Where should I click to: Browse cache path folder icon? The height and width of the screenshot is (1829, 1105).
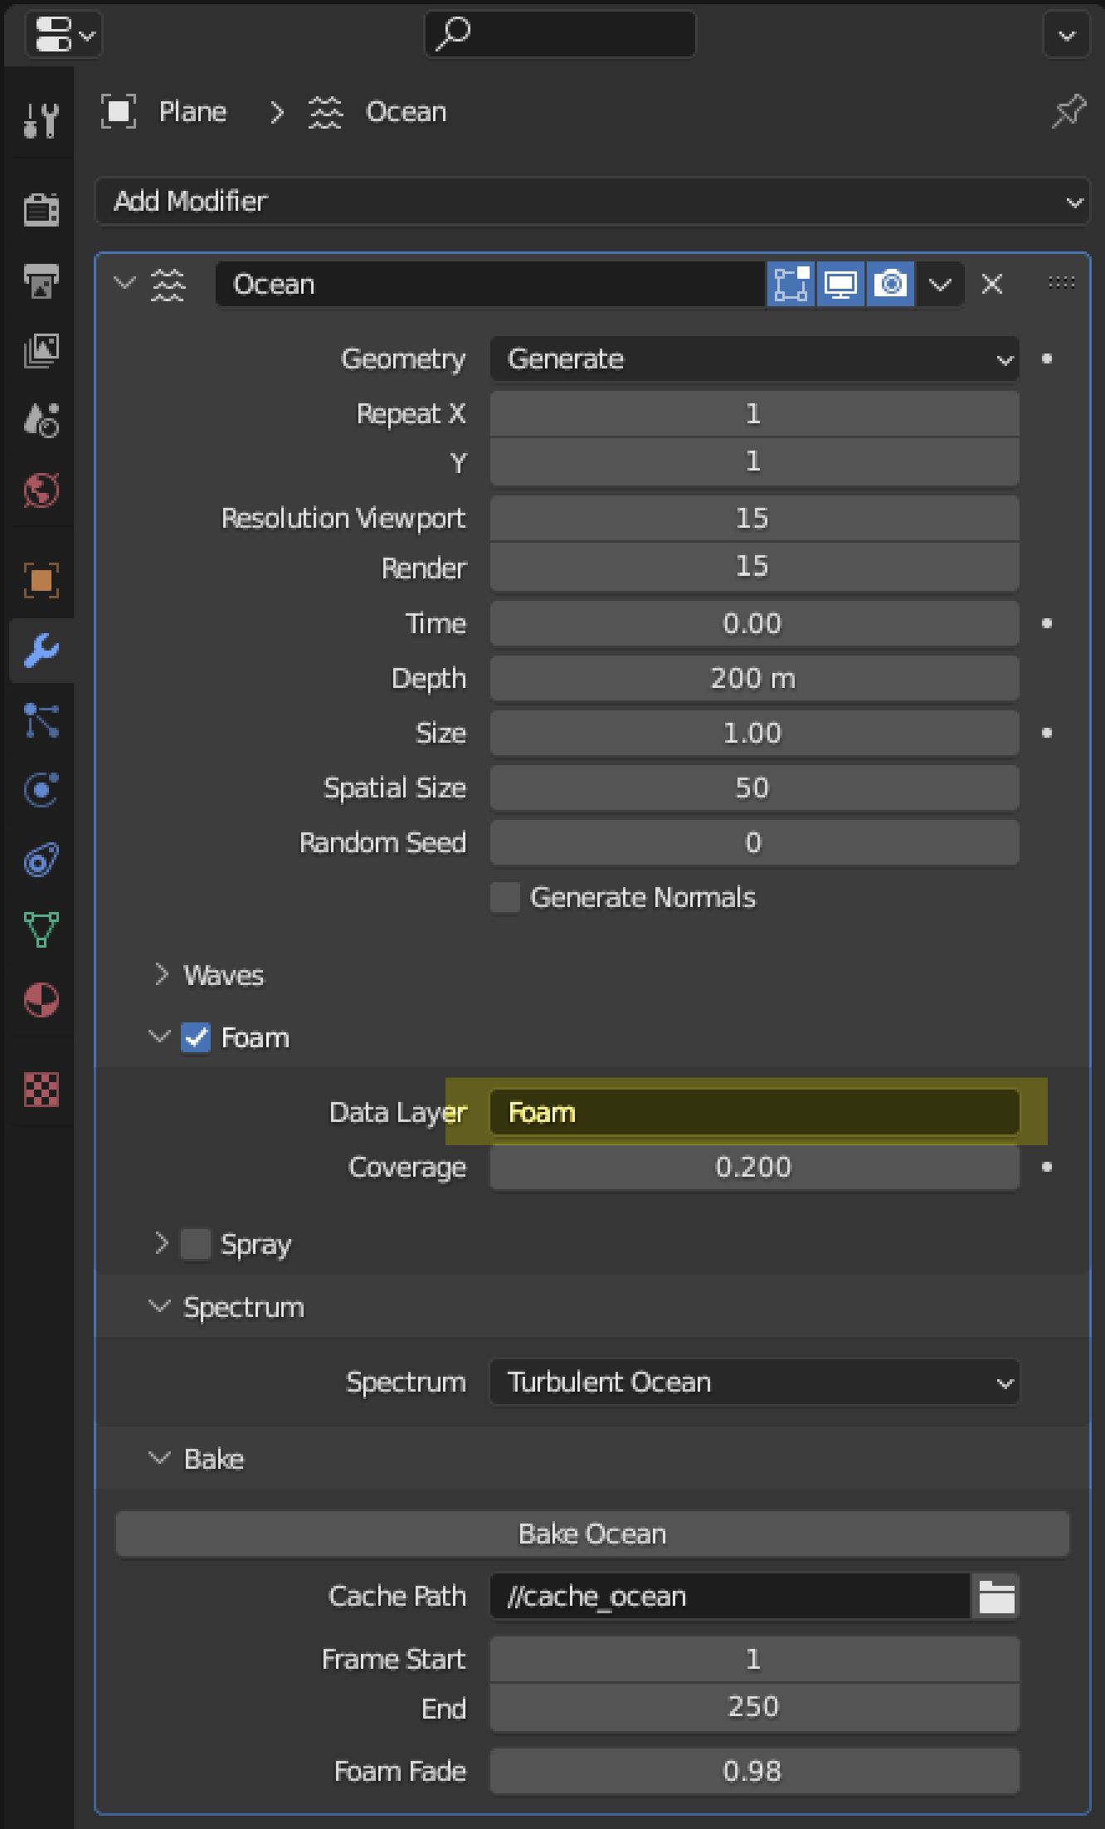click(x=996, y=1596)
